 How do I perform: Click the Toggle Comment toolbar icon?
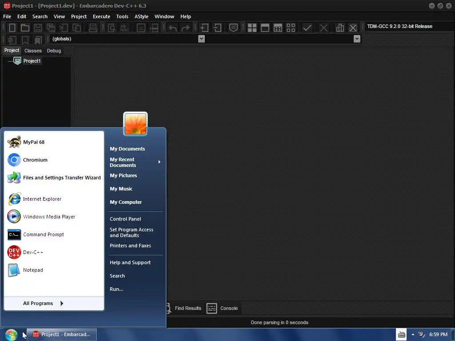[x=233, y=28]
